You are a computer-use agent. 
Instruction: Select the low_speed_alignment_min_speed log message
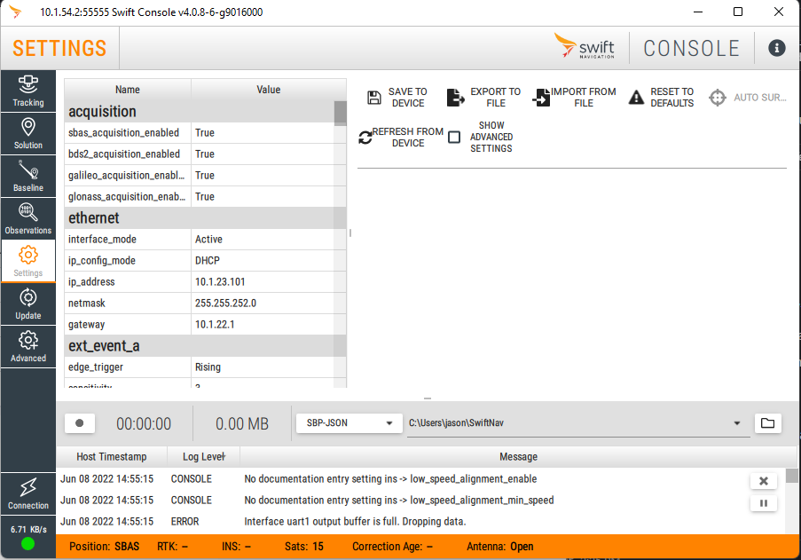[x=399, y=501]
